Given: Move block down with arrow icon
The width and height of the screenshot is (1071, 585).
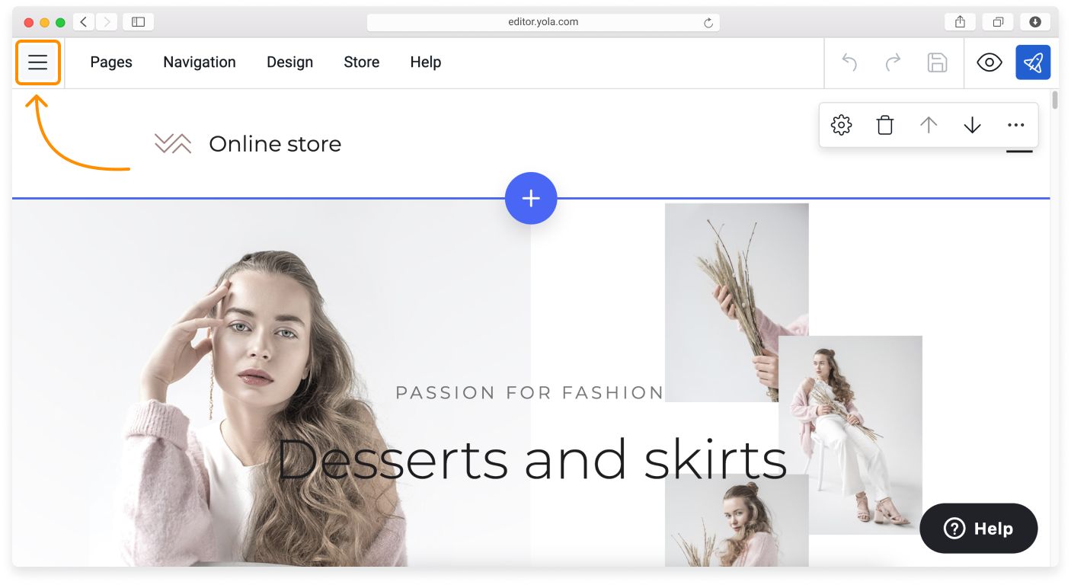Looking at the screenshot, I should pyautogui.click(x=972, y=125).
